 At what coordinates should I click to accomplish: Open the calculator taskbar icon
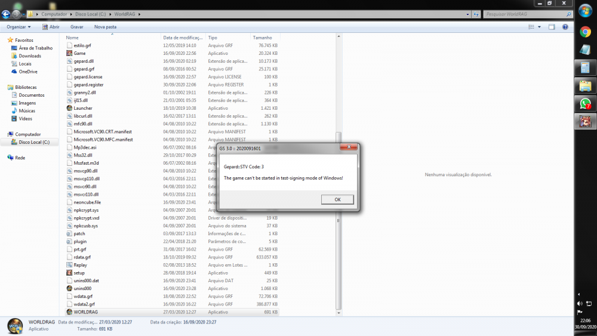585,68
